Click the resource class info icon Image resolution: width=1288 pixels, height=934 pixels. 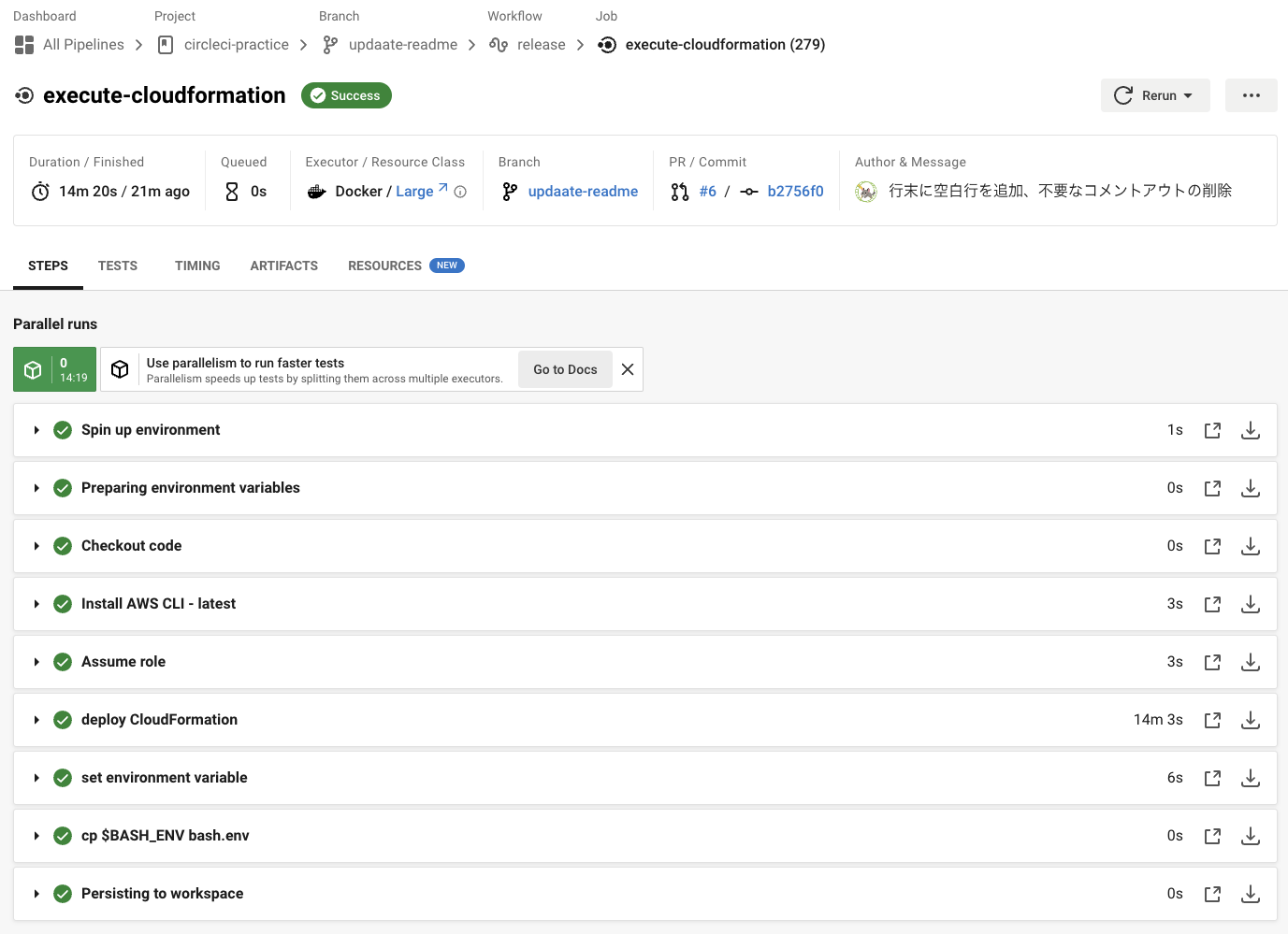click(x=459, y=191)
